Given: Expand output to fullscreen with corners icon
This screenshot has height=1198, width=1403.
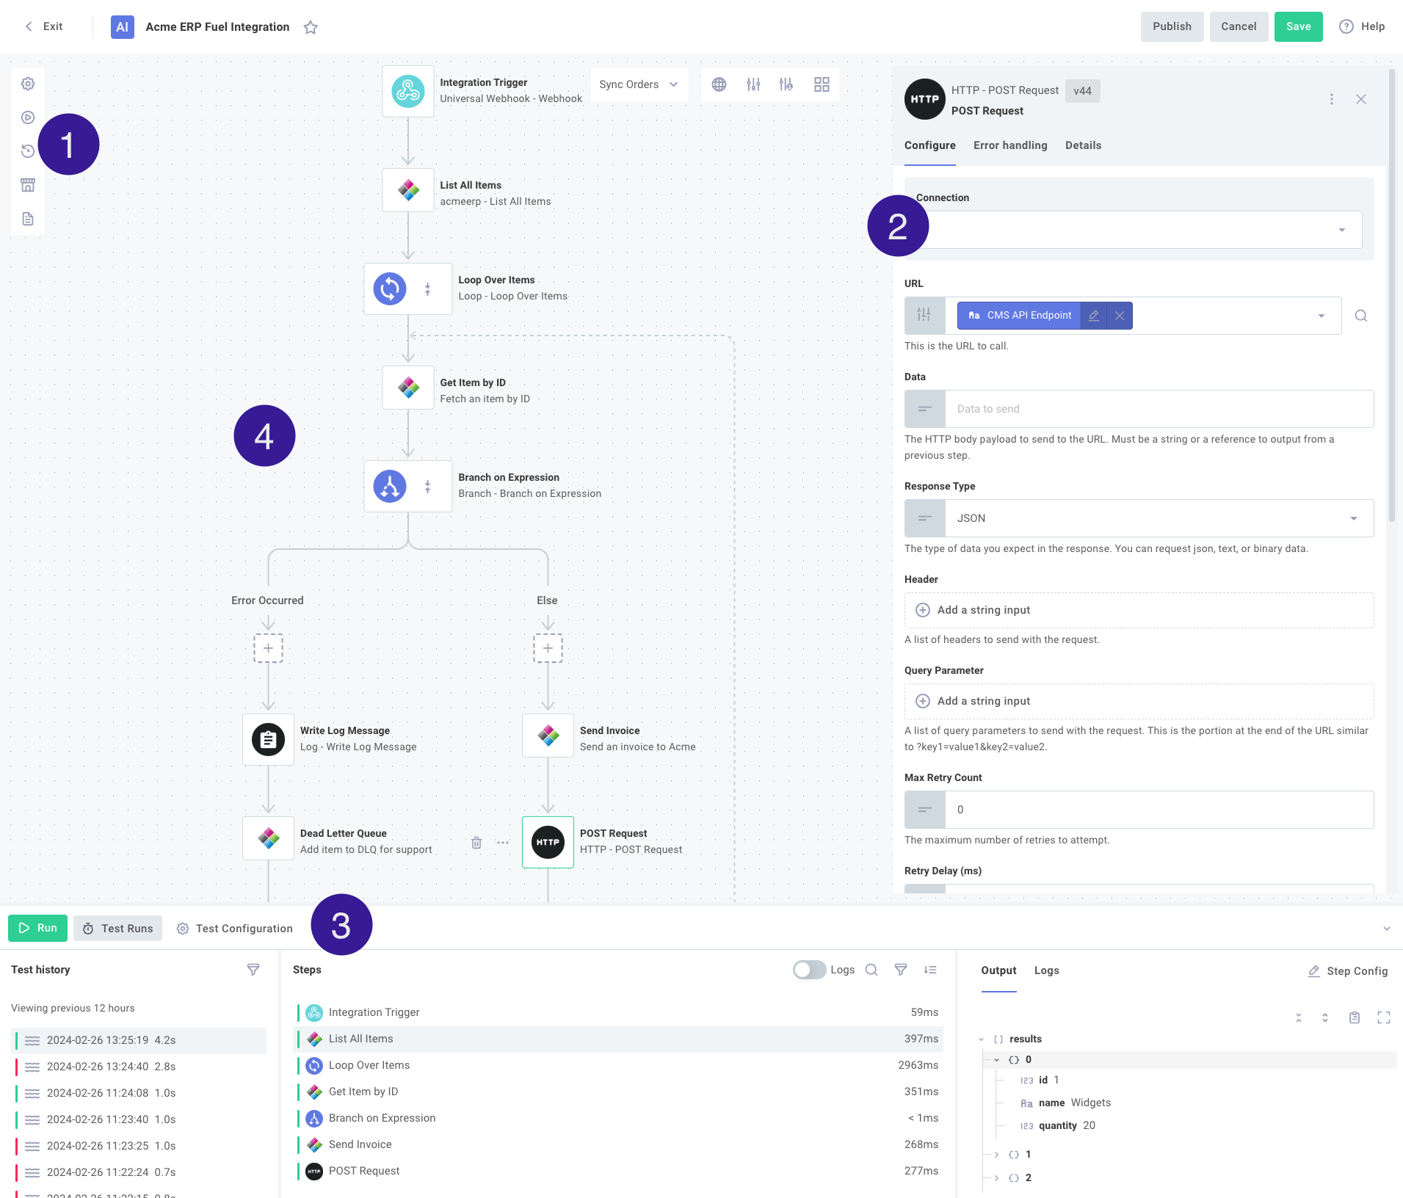Looking at the screenshot, I should tap(1383, 1017).
